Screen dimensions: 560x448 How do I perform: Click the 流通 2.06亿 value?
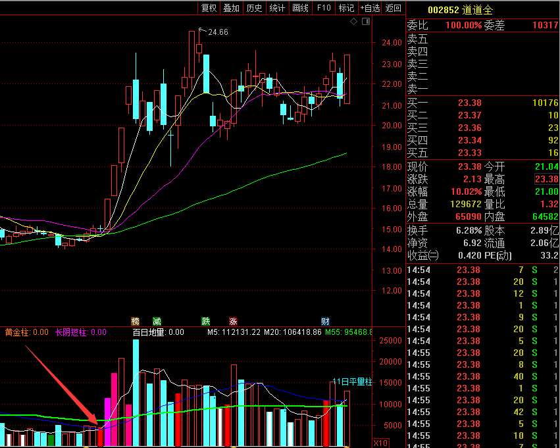click(545, 243)
